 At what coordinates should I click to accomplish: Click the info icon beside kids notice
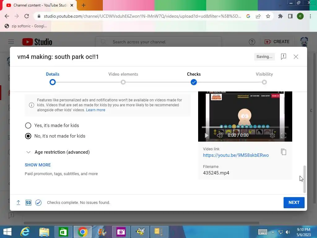pyautogui.click(x=32, y=105)
